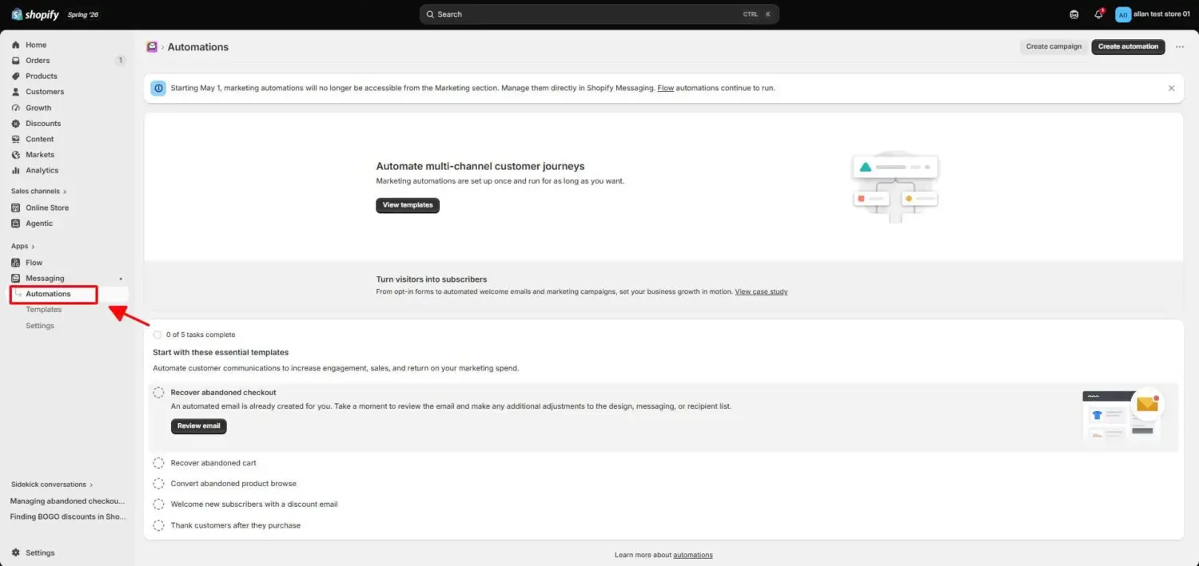Click the Create campaign button
This screenshot has height=566, width=1199.
(1054, 47)
